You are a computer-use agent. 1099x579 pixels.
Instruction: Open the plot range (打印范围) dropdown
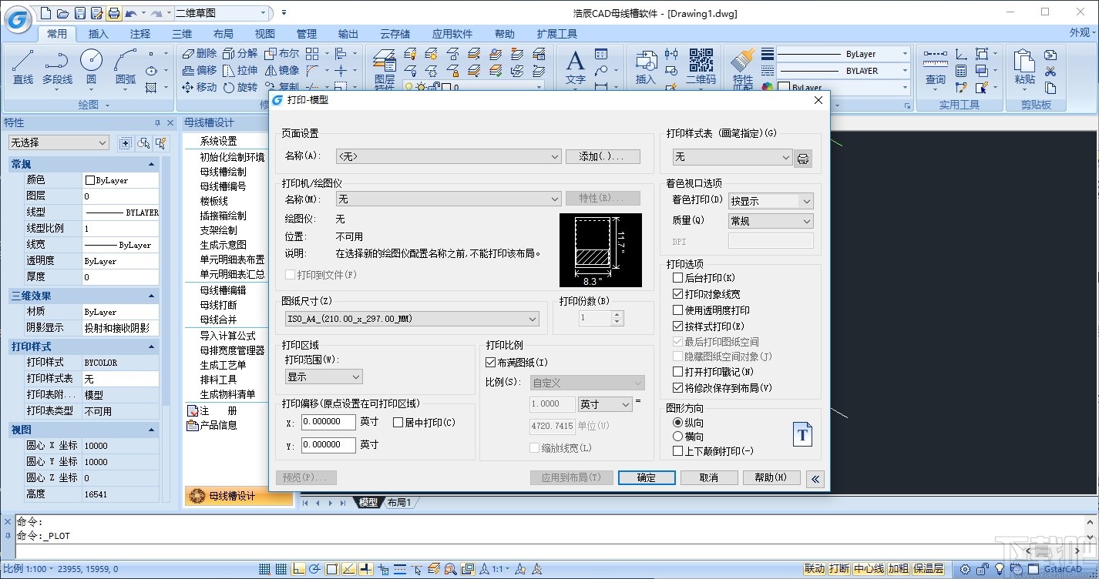[x=324, y=377]
